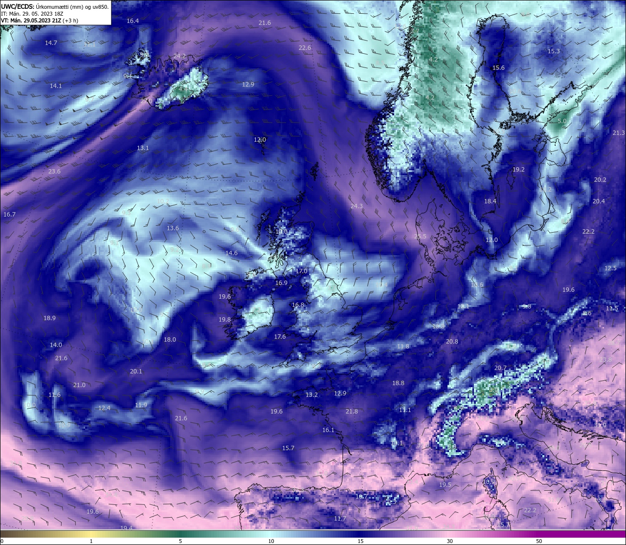
Task: Click the 10 label on the color scale
Action: tap(271, 541)
